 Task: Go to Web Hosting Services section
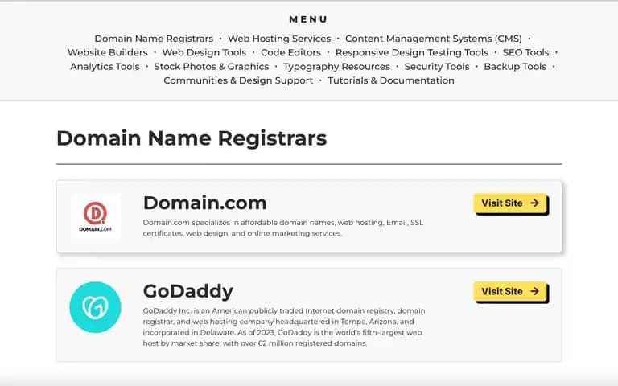[x=279, y=39]
